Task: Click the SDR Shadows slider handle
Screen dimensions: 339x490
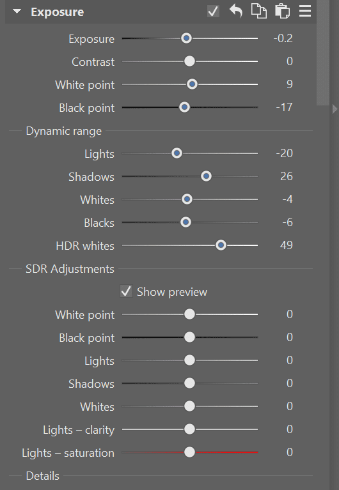Action: click(x=189, y=383)
